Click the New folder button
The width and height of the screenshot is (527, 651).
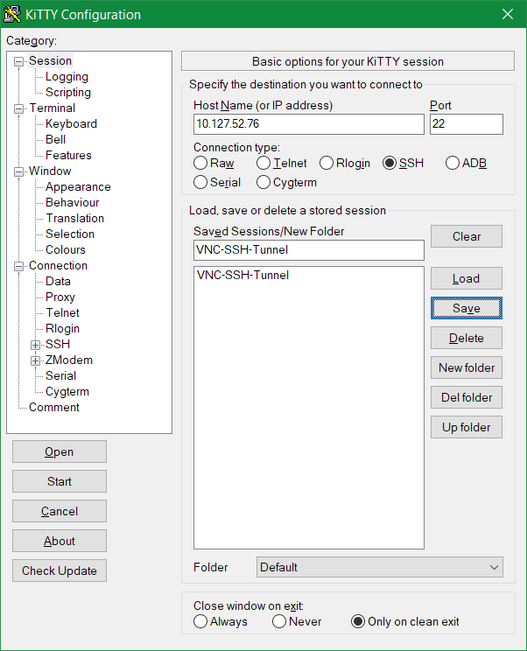tap(467, 367)
